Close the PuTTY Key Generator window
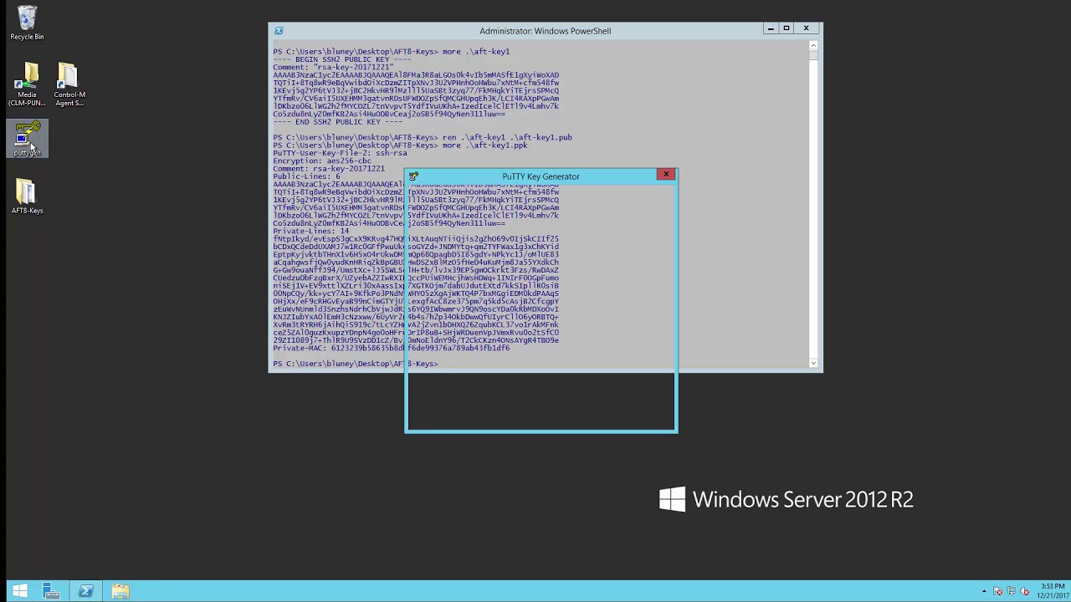This screenshot has height=602, width=1071. point(666,175)
